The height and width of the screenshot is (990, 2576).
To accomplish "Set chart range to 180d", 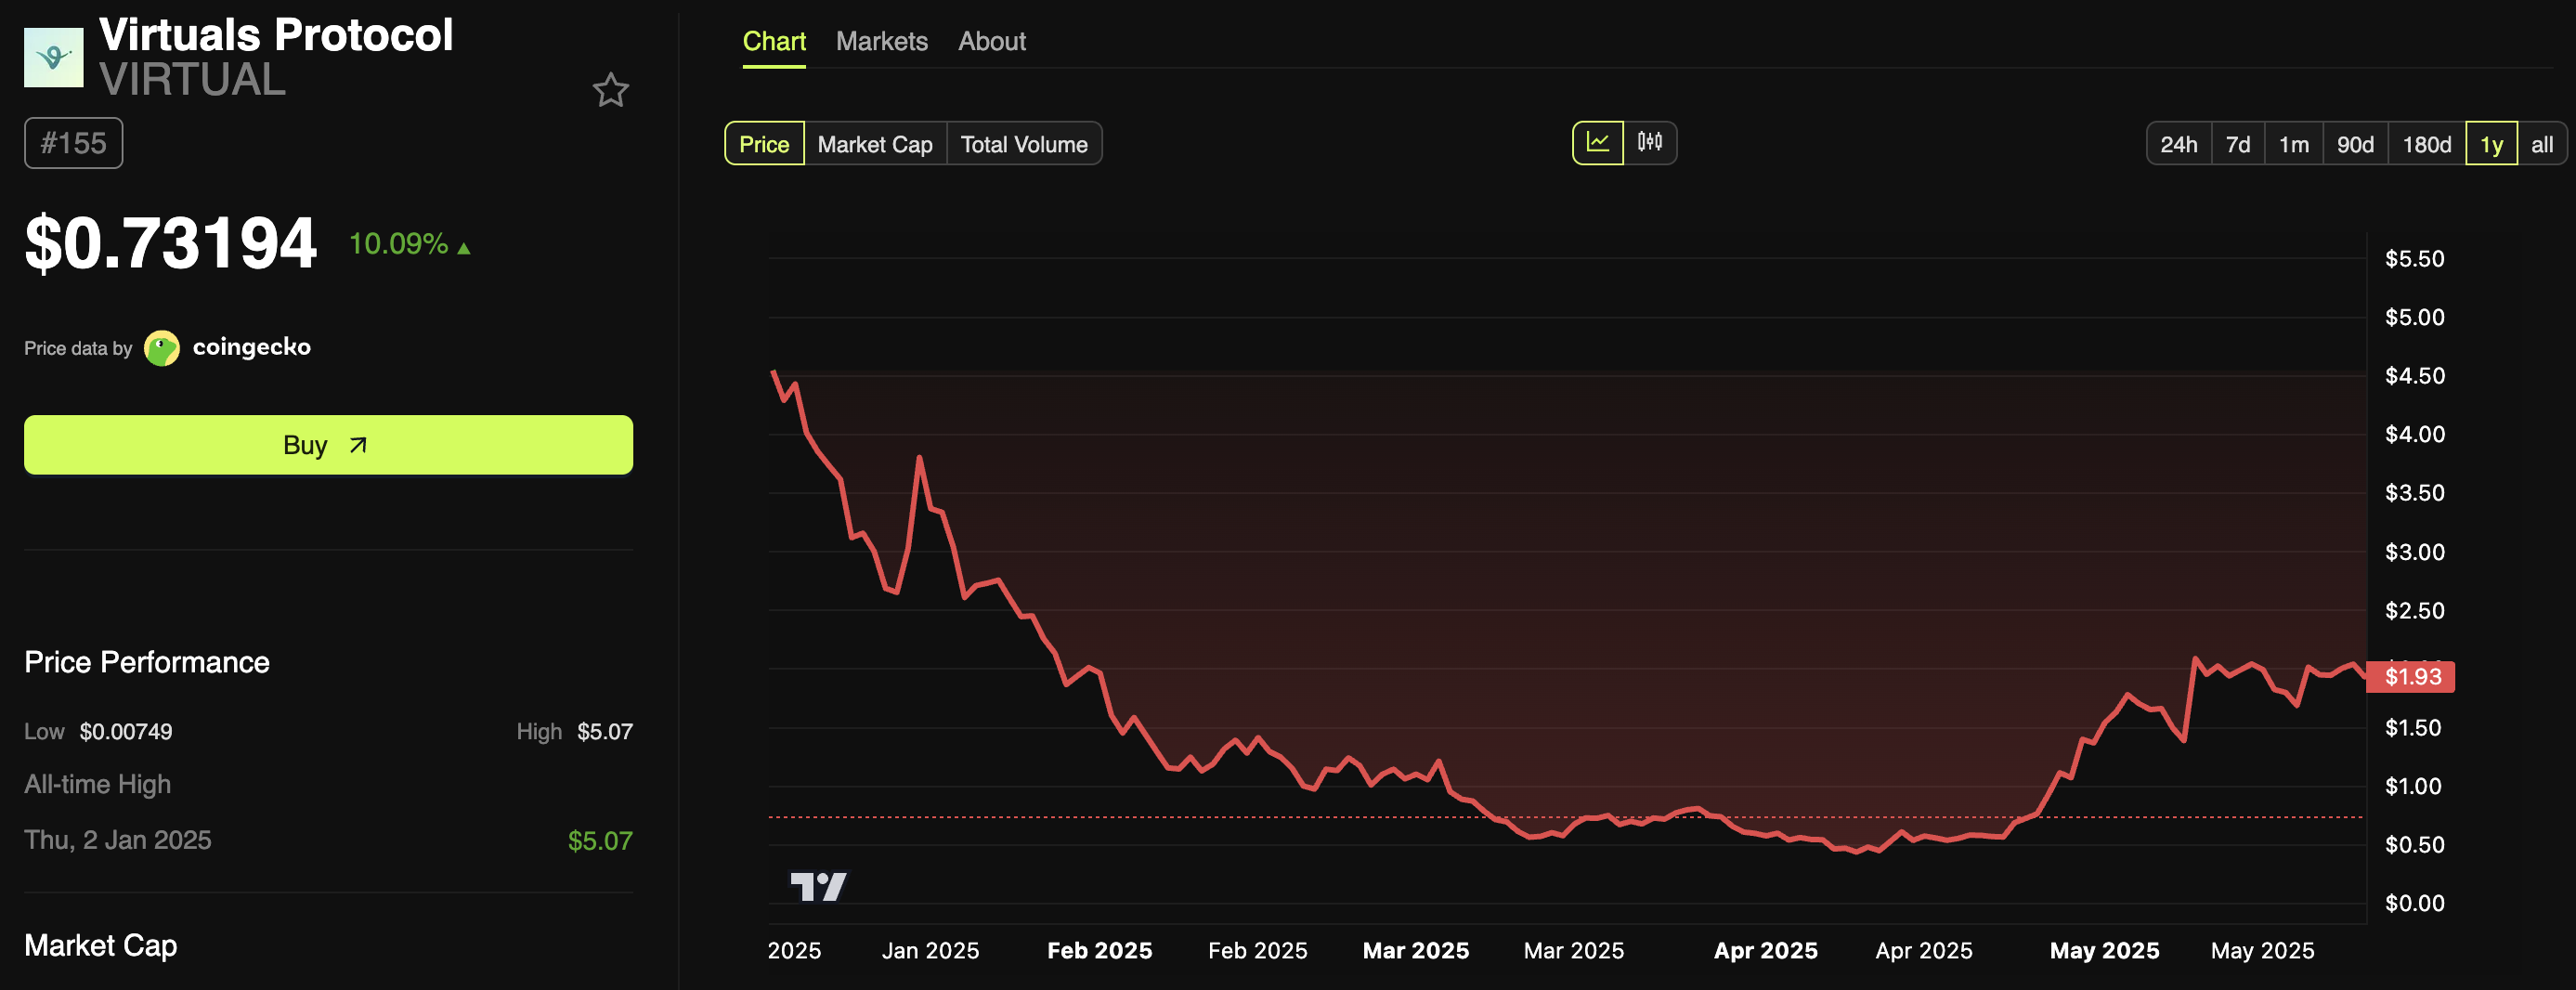I will point(2427,144).
